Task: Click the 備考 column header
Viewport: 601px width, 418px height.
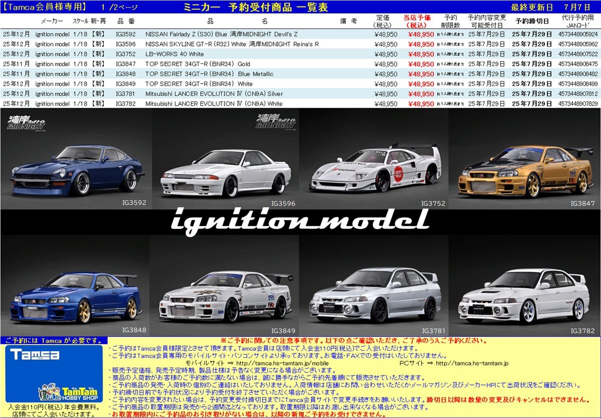Action: [x=348, y=21]
